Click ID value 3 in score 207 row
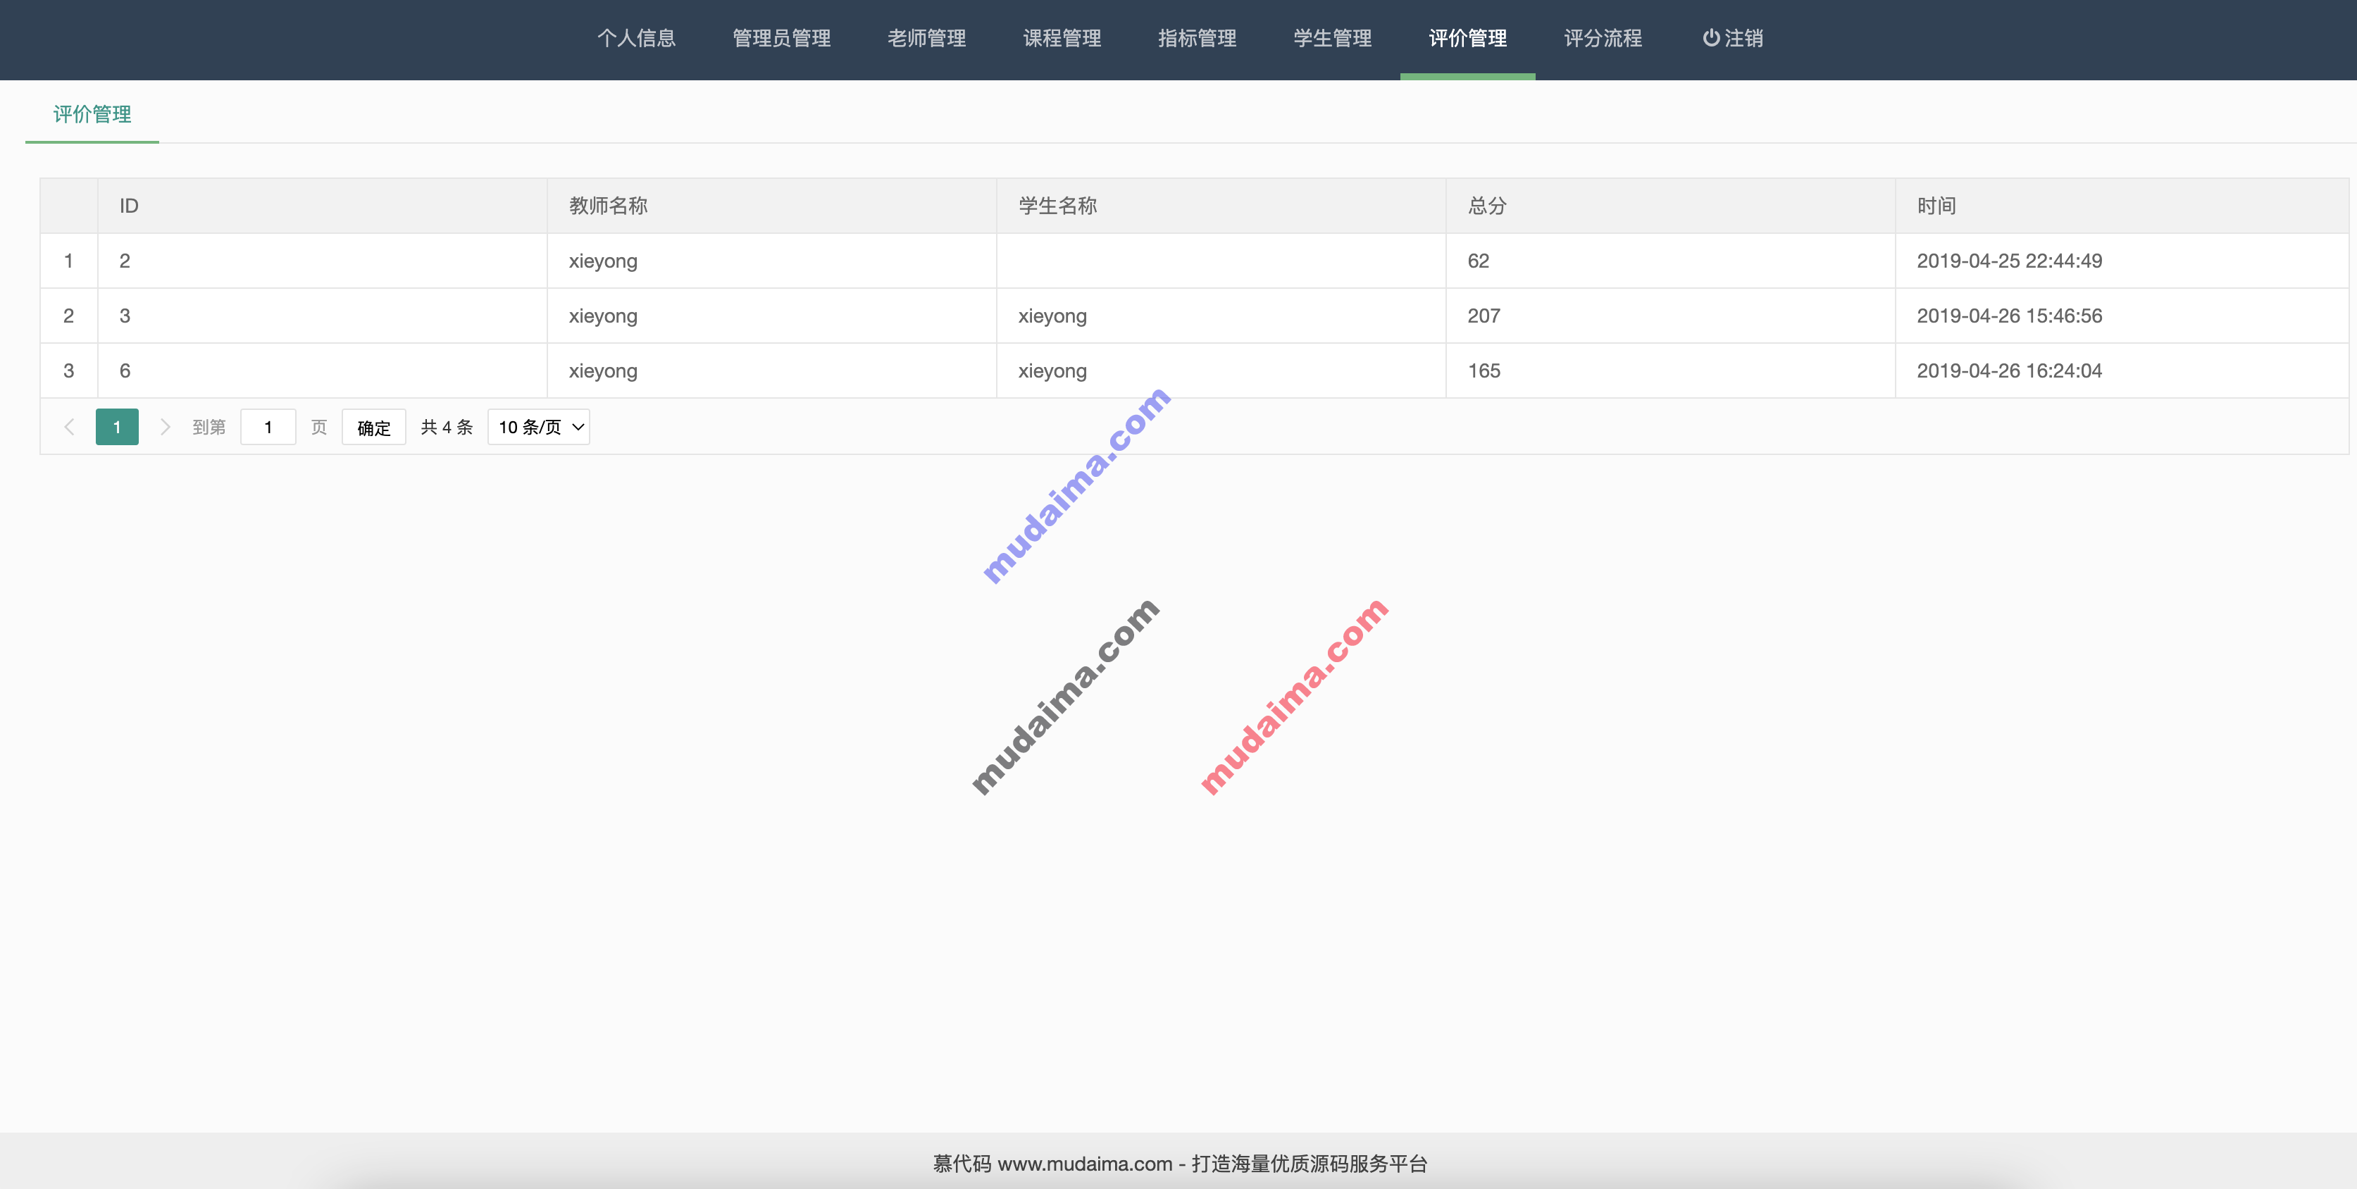This screenshot has height=1189, width=2357. pos(125,316)
